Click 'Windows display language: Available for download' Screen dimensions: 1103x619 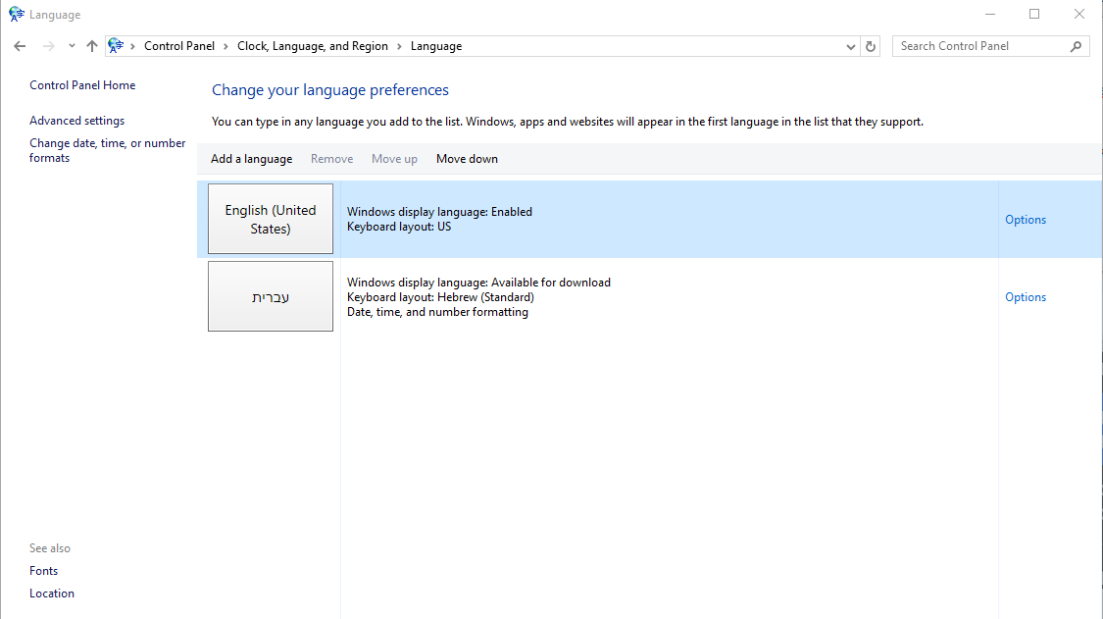478,283
